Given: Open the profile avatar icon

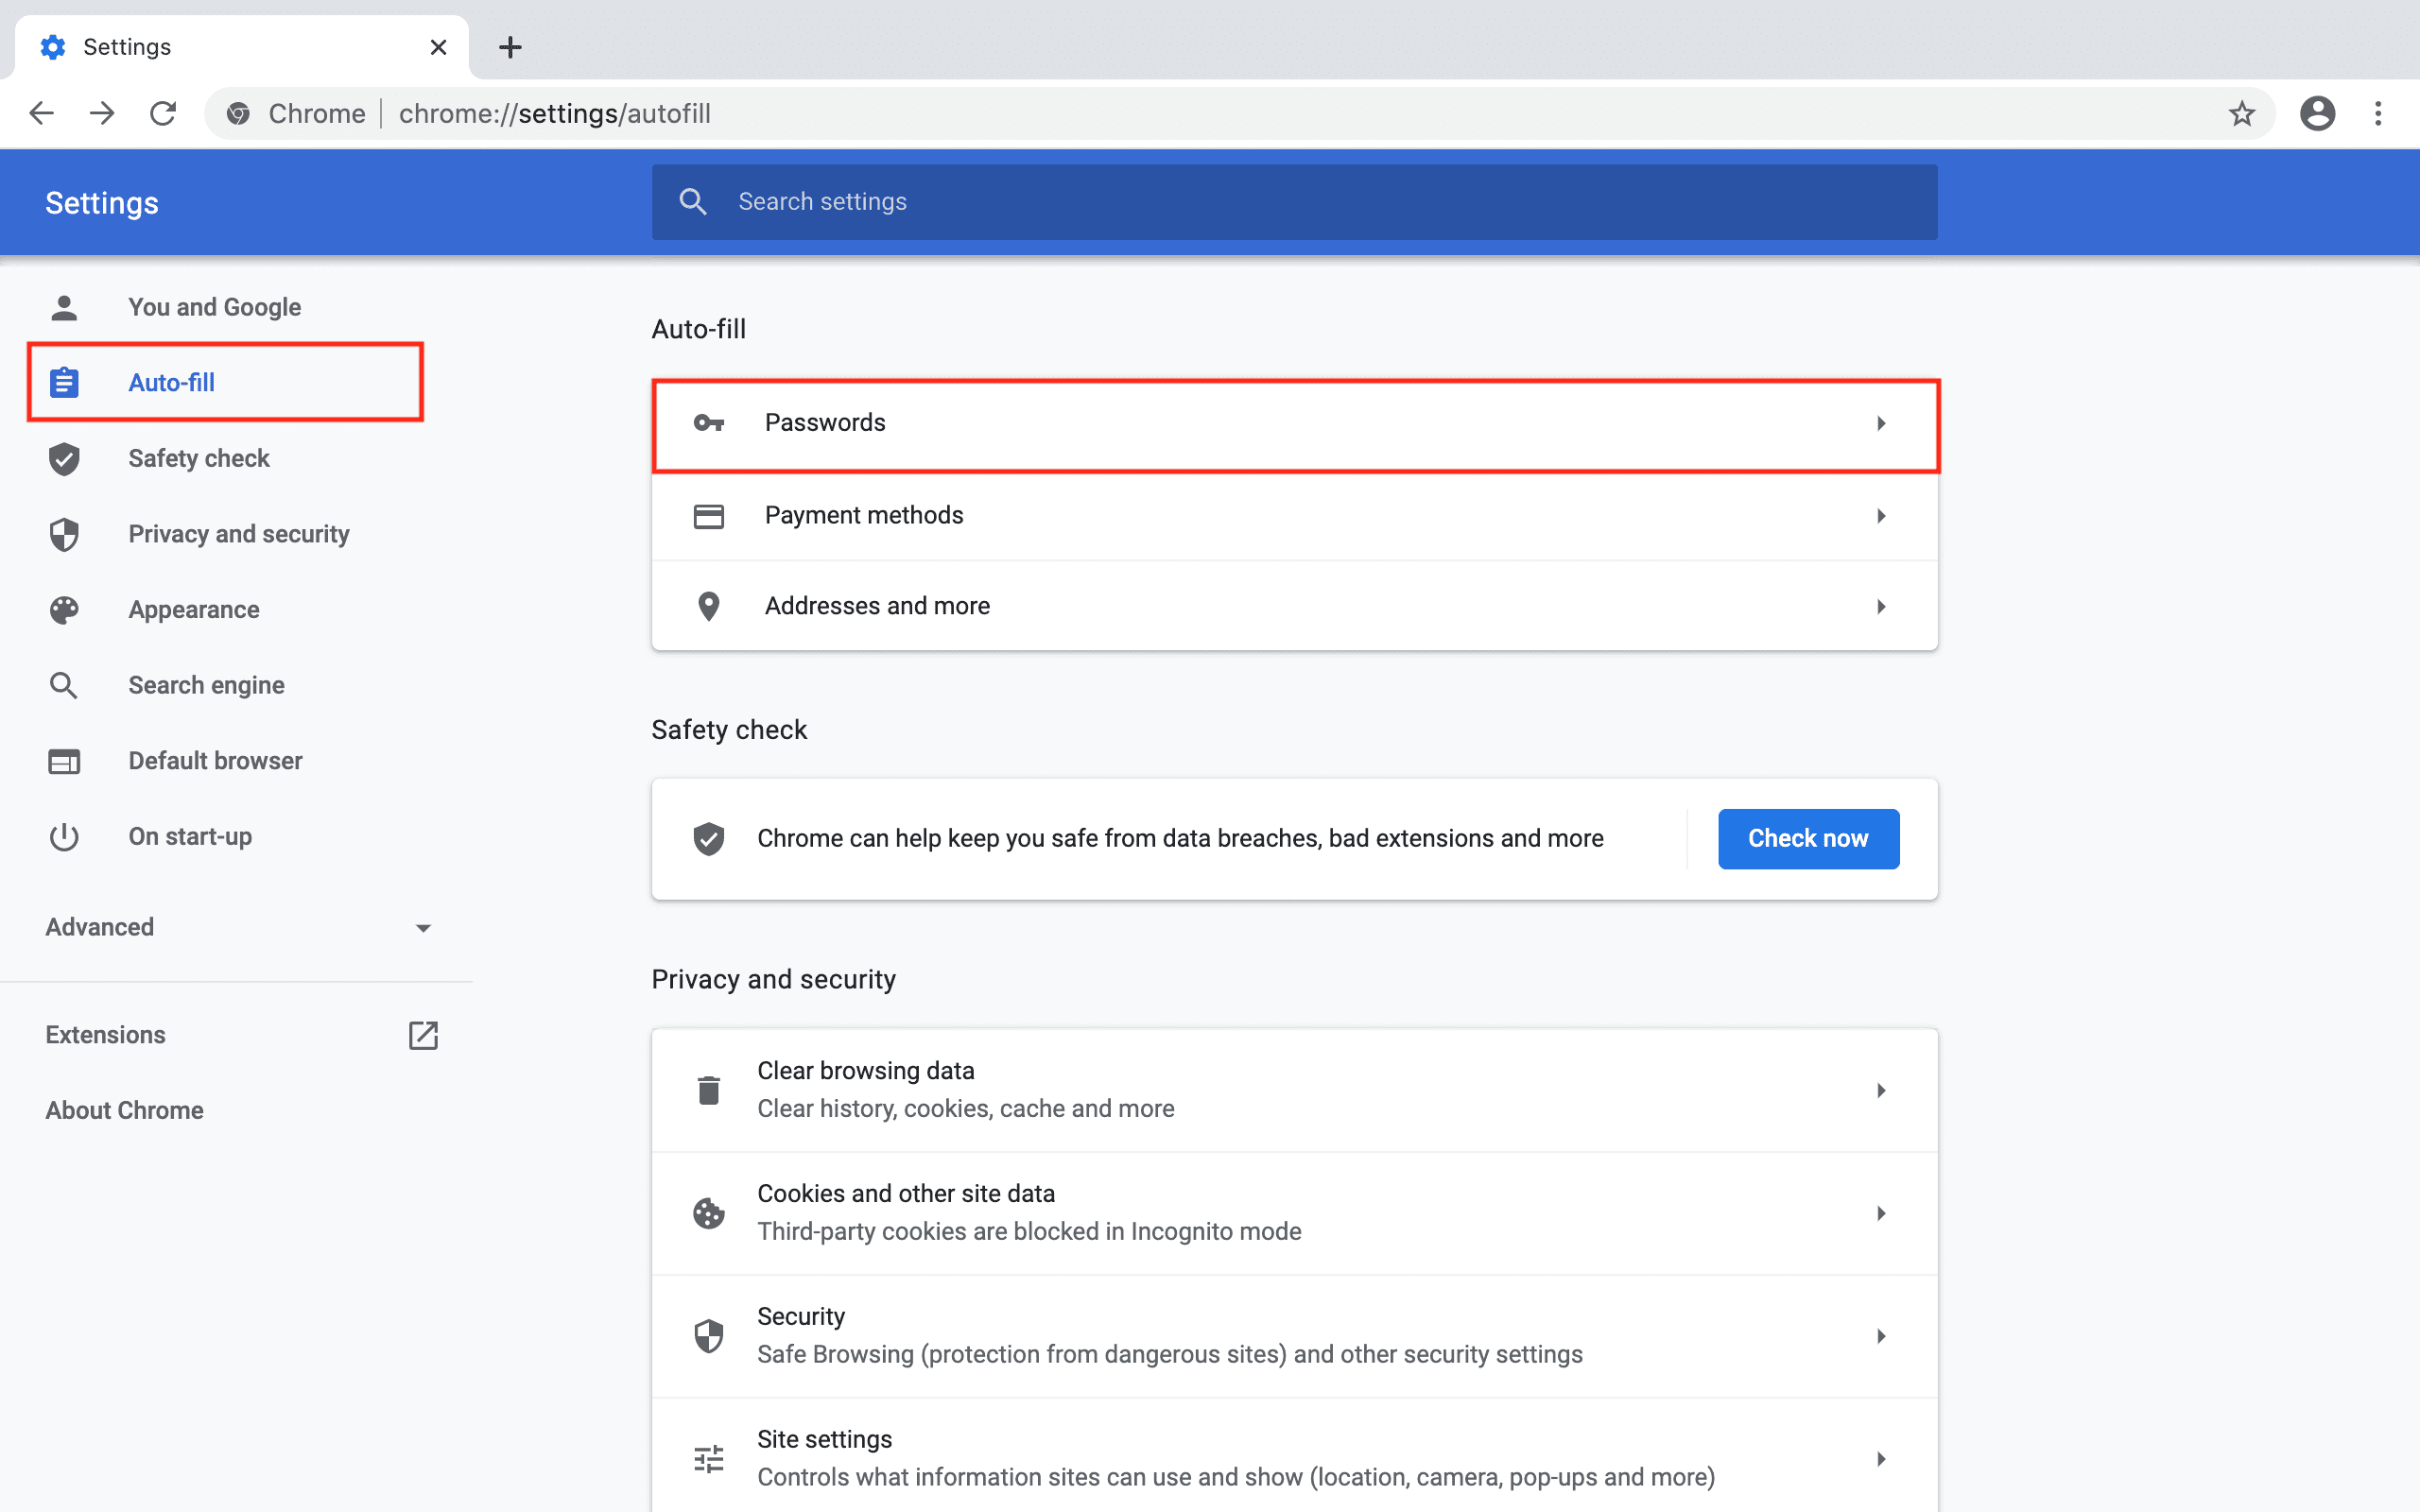Looking at the screenshot, I should point(2317,114).
